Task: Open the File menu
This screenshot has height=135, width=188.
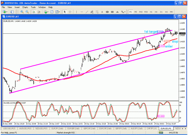Action: (3, 7)
